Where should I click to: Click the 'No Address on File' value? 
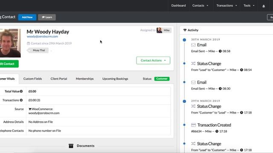[x=41, y=122]
